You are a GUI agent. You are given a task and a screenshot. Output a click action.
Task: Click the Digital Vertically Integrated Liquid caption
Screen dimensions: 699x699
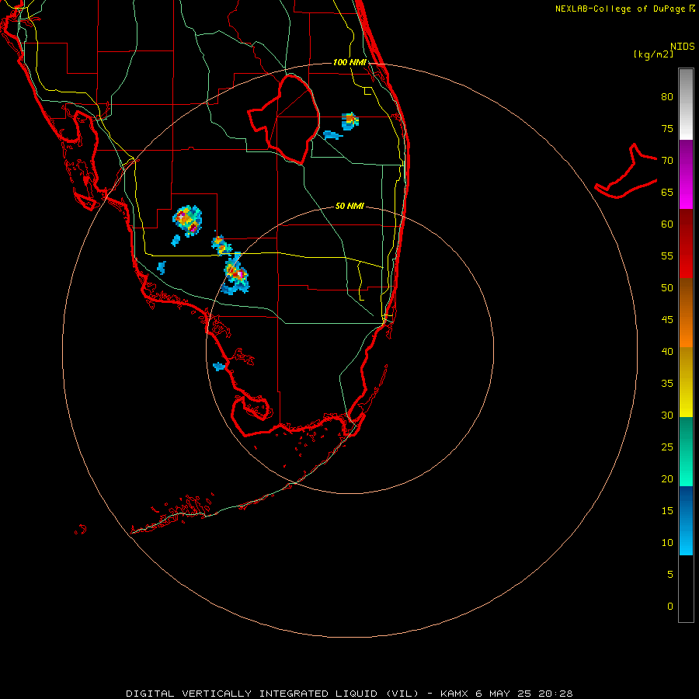coord(349,694)
